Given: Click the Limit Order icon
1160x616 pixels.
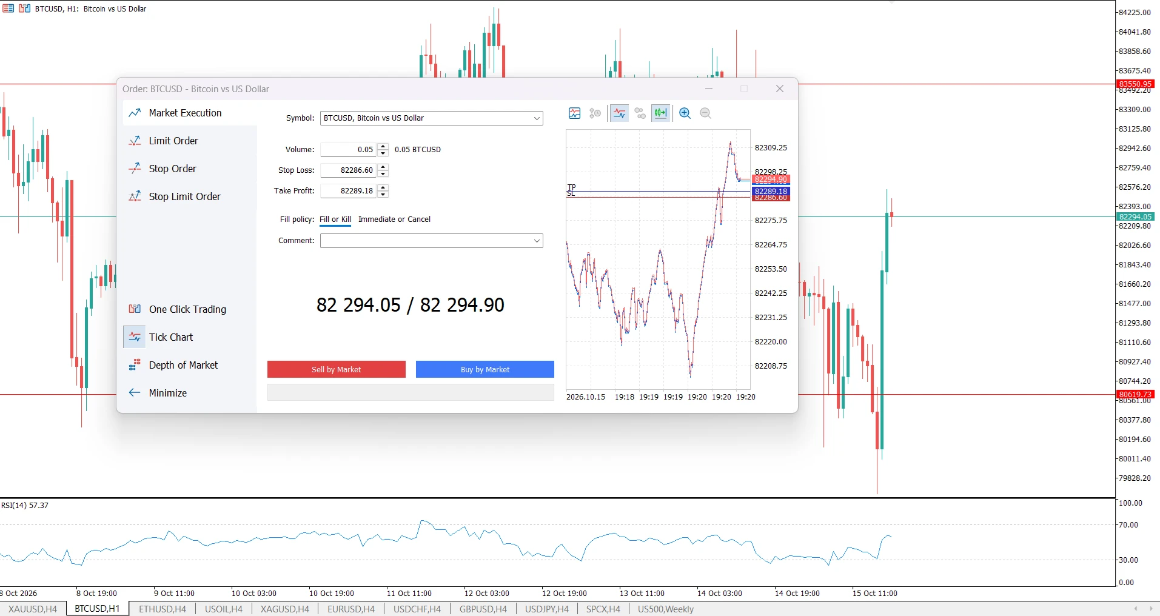Looking at the screenshot, I should 135,141.
